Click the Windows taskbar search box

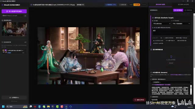coord(17,107)
